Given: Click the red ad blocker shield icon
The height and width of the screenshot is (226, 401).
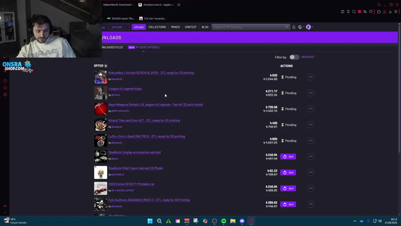Looking at the screenshot, I should (359, 12).
